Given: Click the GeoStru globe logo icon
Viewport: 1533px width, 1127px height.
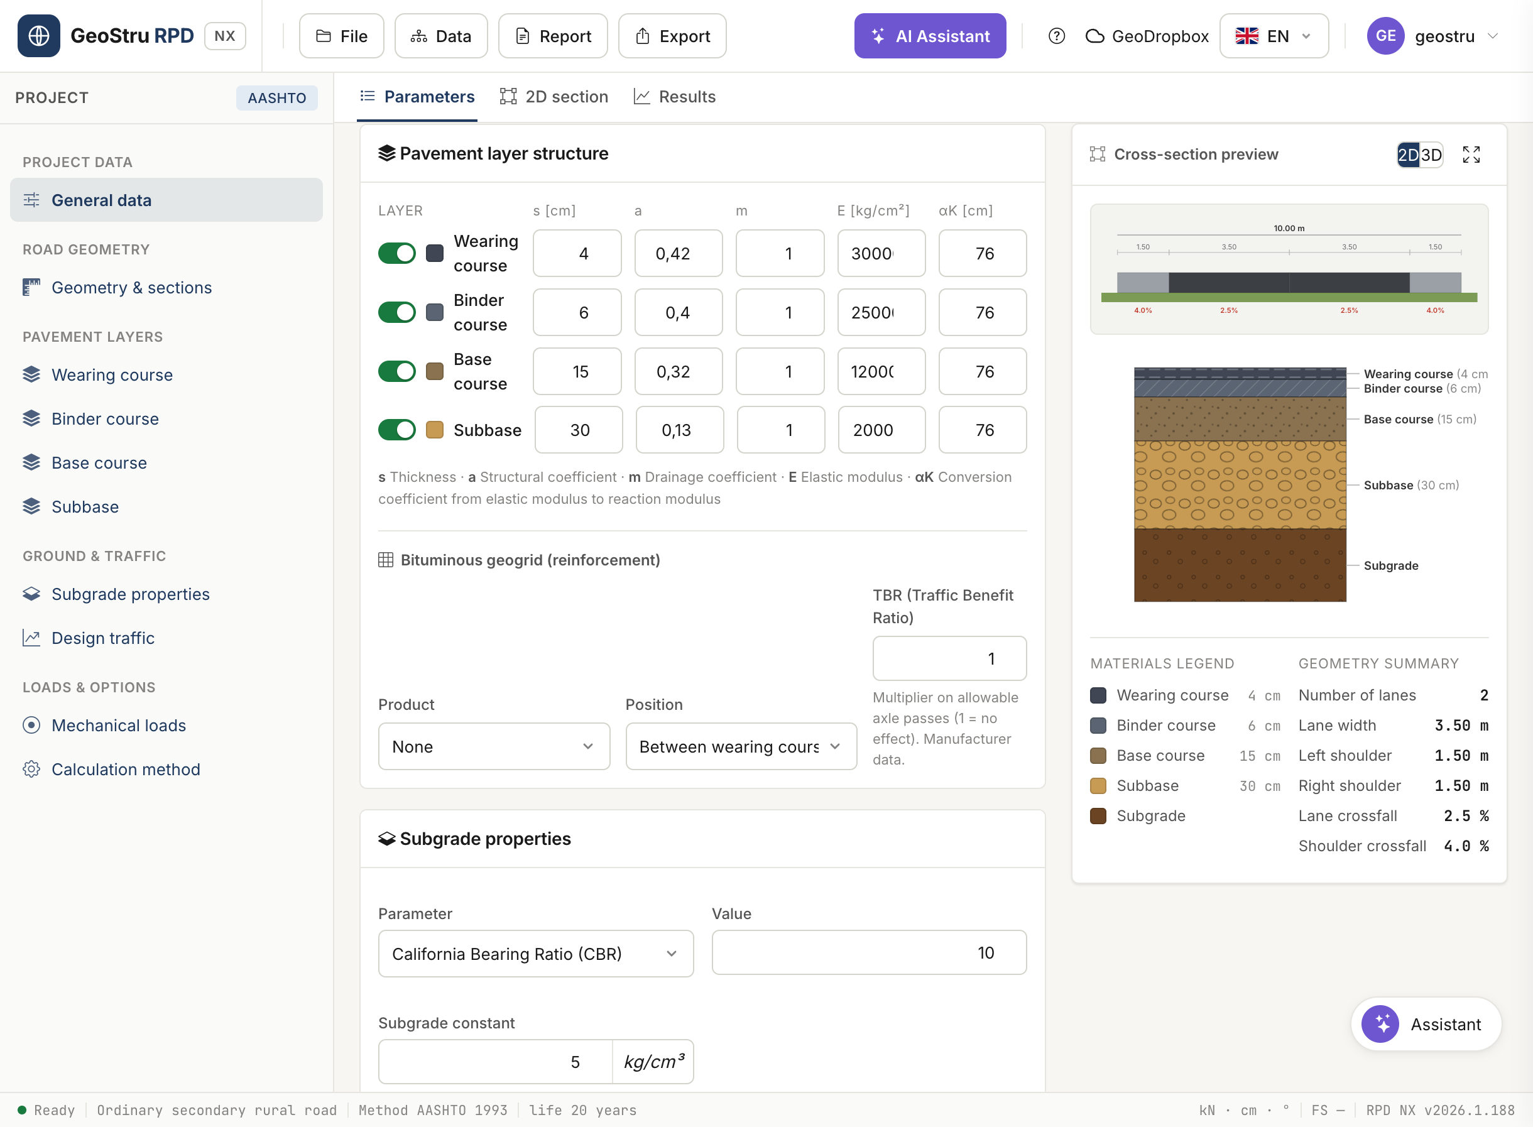Looking at the screenshot, I should [x=39, y=36].
